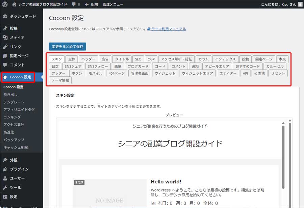Open the Posts pin icon
304x208 pixels.
[x=6, y=28]
